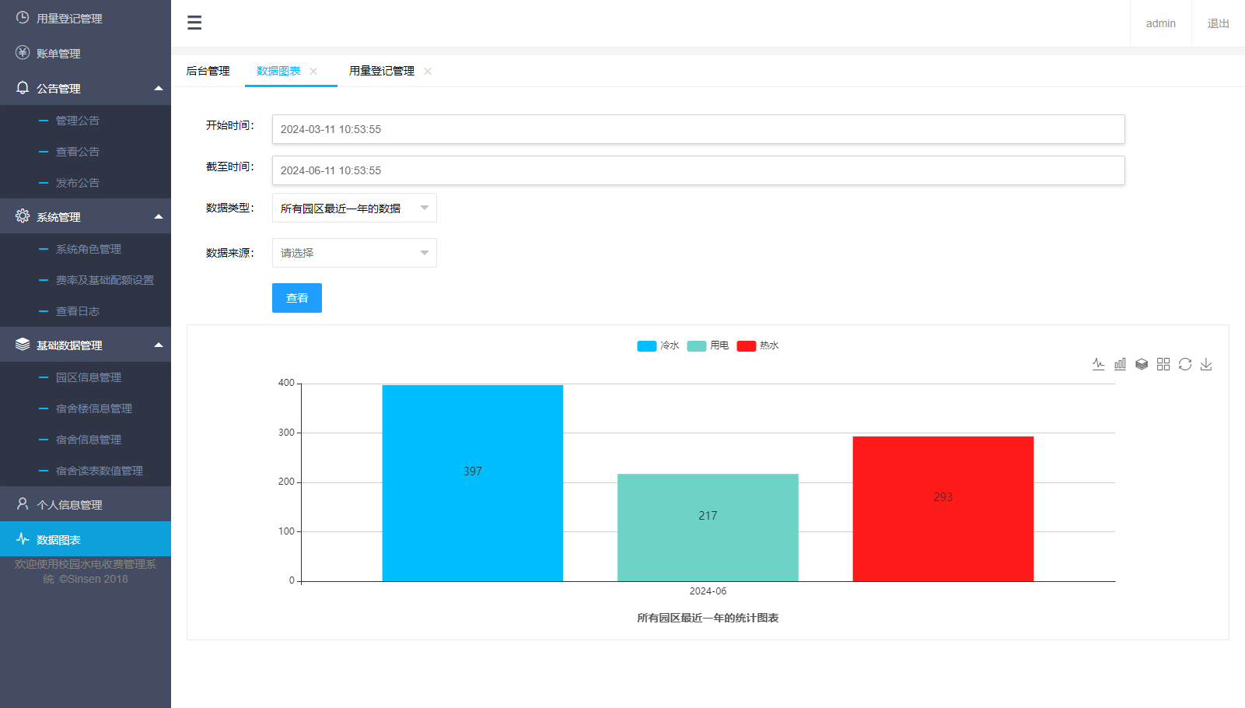Open 系统角色管理 submenu item
This screenshot has width=1245, height=708.
coord(86,249)
